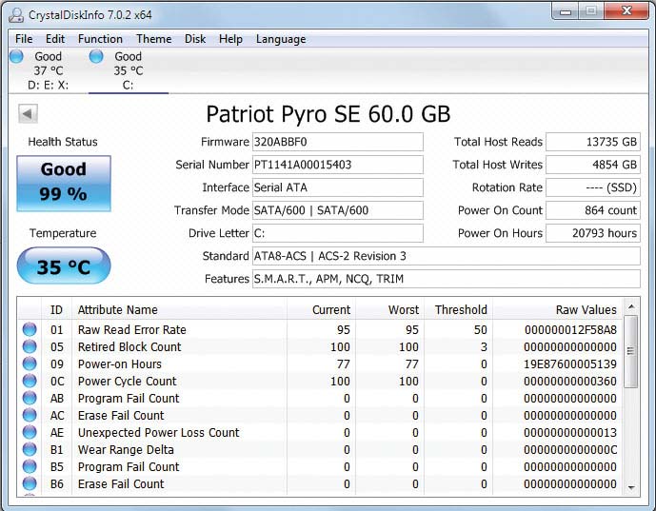This screenshot has height=511, width=656.
Task: Select the Power Cycle Count attribute name
Action: coord(128,382)
